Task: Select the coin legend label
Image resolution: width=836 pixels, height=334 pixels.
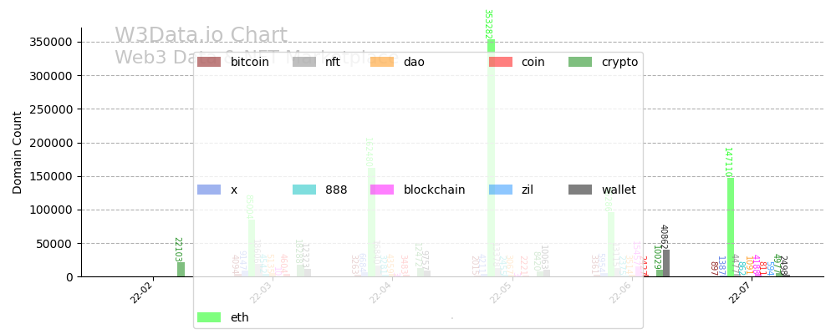Action: click(x=533, y=62)
